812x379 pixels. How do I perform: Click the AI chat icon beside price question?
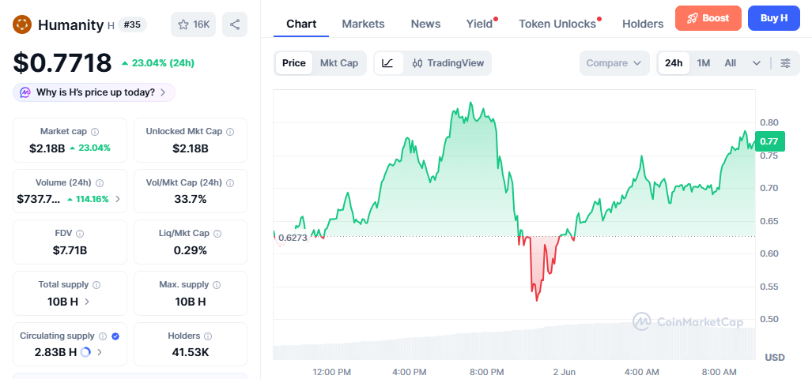pos(25,92)
